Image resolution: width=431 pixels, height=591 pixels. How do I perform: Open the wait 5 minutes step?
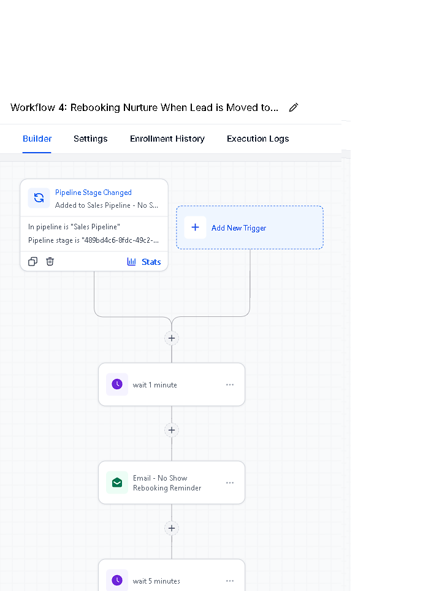coord(172,575)
